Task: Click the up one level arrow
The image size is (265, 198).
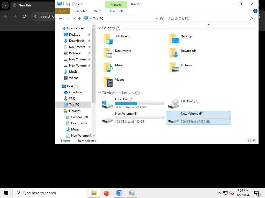Action: pos(79,19)
